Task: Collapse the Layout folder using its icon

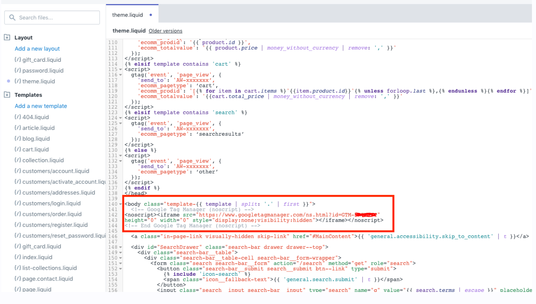Action: coord(7,37)
